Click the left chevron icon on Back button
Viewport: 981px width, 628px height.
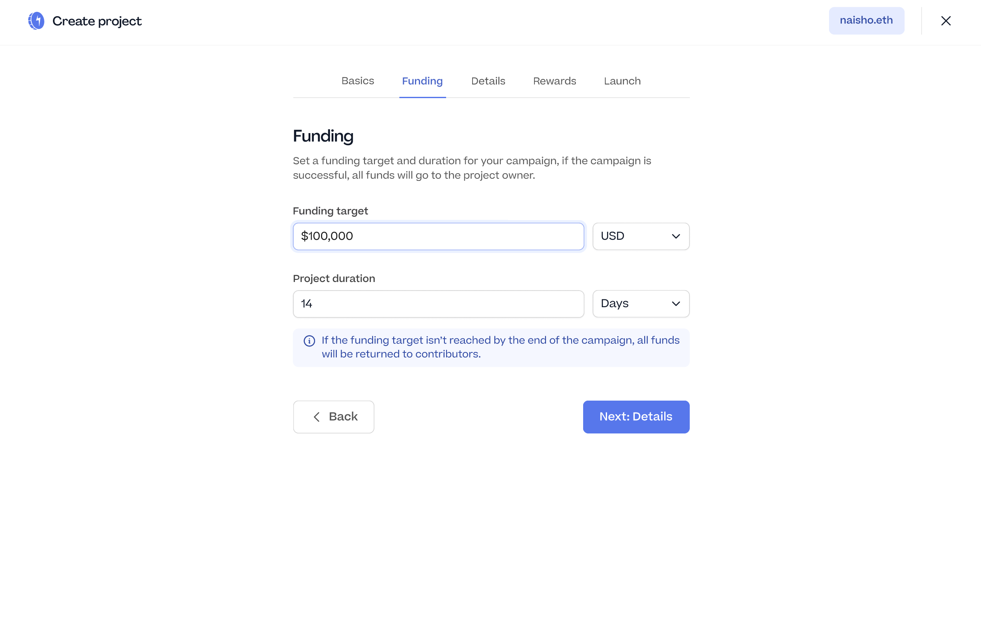point(316,417)
